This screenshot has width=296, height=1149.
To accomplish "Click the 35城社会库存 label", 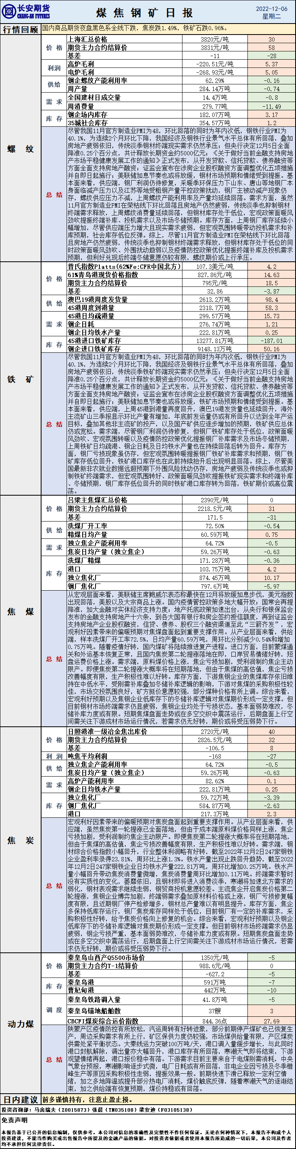I will (x=87, y=123).
